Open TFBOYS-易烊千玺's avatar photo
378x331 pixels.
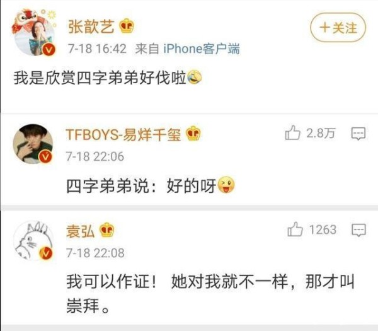[x=33, y=144]
